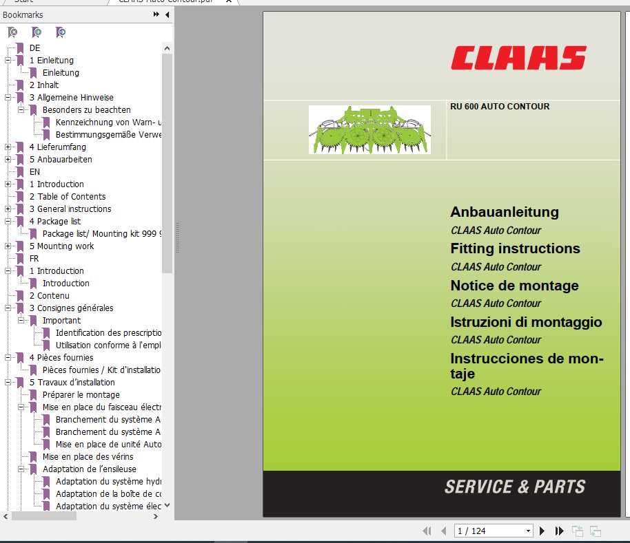Image resolution: width=630 pixels, height=543 pixels.
Task: Open the page number dropdown
Action: pyautogui.click(x=527, y=531)
